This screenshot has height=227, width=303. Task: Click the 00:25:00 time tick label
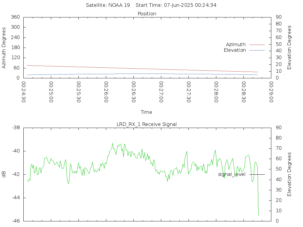click(x=51, y=92)
